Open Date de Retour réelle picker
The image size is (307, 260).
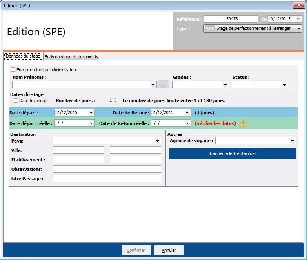(187, 123)
